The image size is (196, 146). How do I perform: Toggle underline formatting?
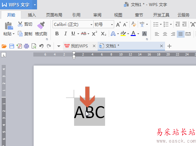pos(73,34)
